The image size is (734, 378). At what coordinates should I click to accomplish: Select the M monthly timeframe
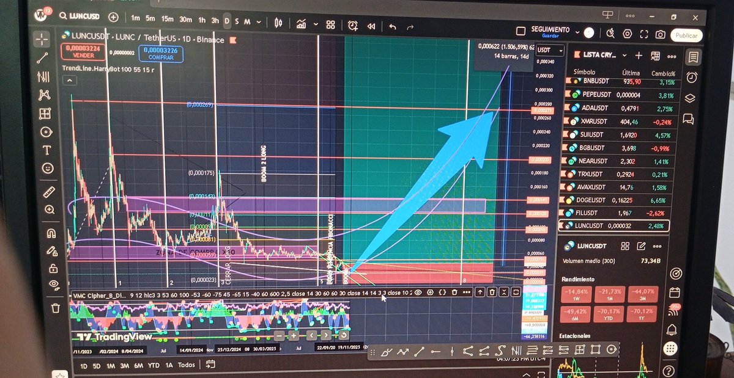click(247, 21)
